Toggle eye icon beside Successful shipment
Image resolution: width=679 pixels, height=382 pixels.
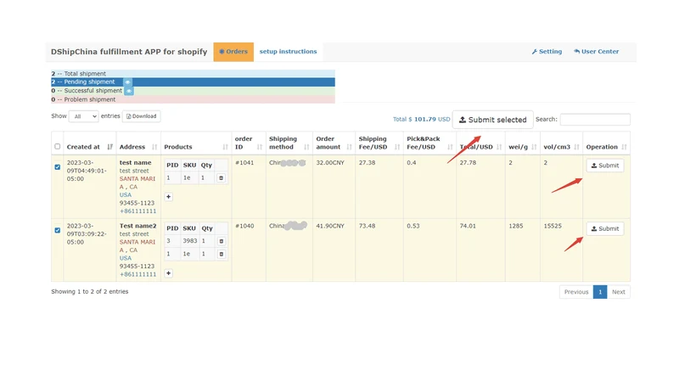(129, 91)
